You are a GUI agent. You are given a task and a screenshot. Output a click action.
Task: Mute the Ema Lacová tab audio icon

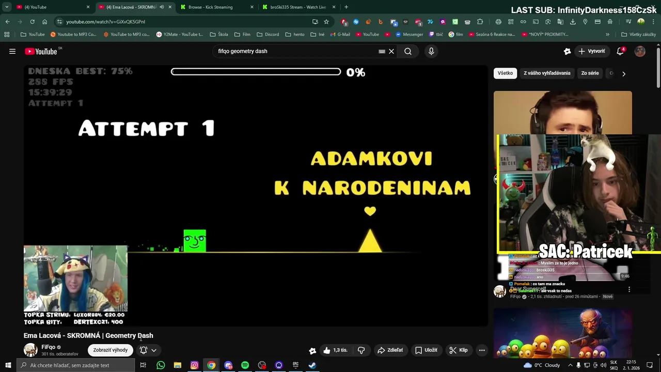(x=162, y=7)
